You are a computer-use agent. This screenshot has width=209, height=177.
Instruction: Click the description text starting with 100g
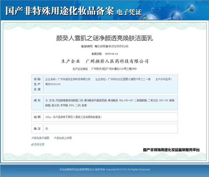(x=74, y=117)
